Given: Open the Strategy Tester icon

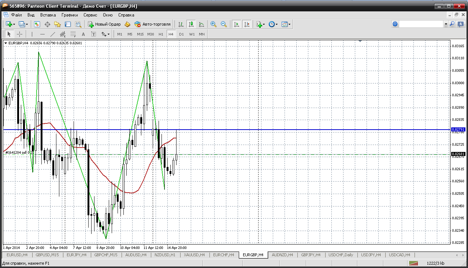Looking at the screenshot, I should pyautogui.click(x=78, y=24).
